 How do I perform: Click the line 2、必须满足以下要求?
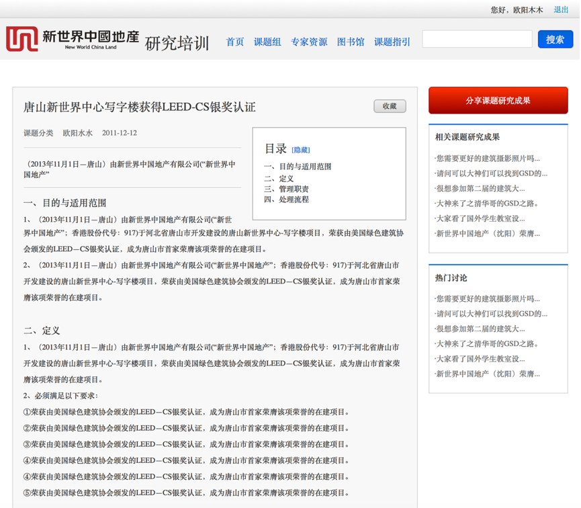(60, 396)
